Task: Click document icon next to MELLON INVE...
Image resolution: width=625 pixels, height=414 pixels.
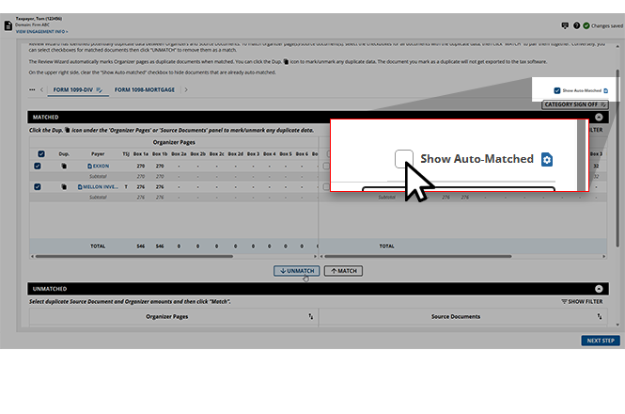Action: tap(80, 186)
